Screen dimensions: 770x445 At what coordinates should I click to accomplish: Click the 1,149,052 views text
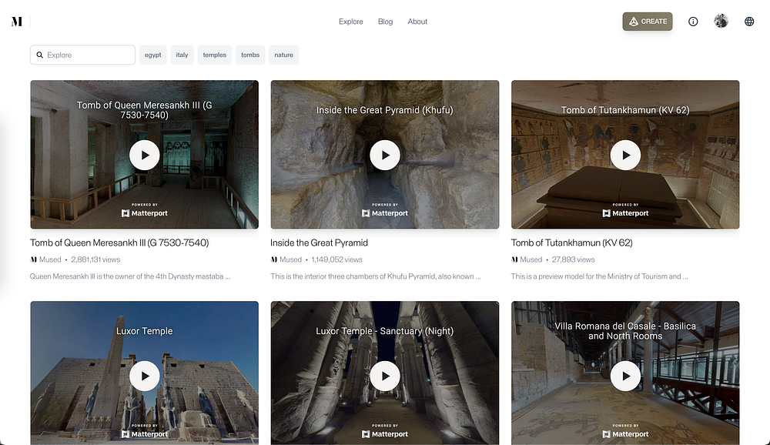[x=337, y=259]
